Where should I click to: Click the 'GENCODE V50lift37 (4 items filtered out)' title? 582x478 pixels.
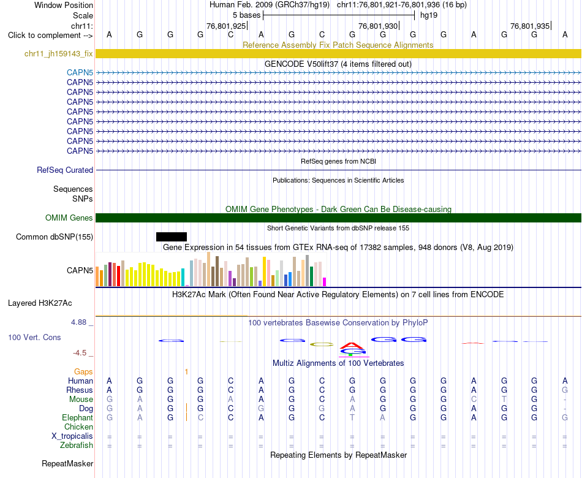338,64
